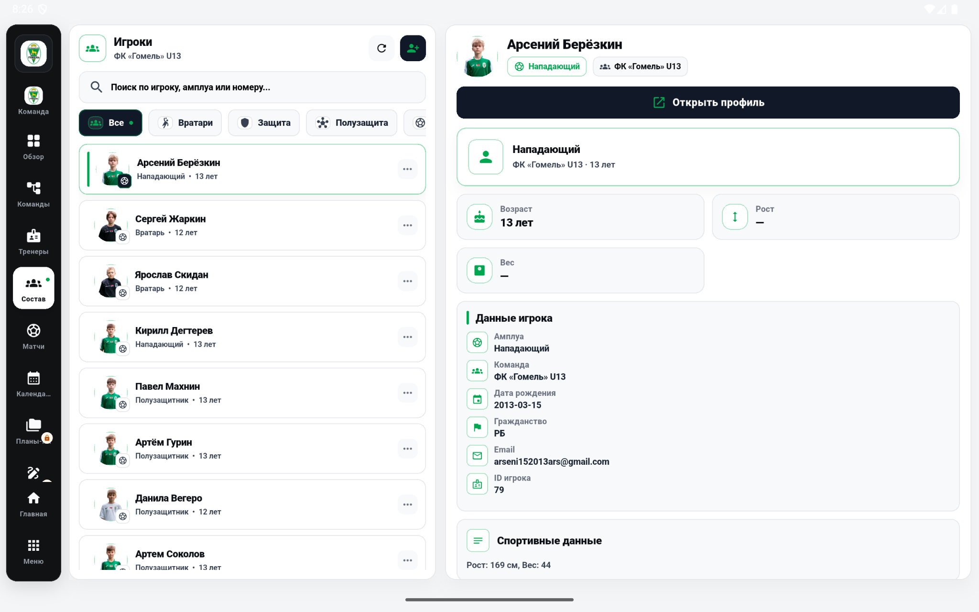Viewport: 979px width, 612px height.
Task: Click the Возраст 13 лет card
Action: point(580,217)
